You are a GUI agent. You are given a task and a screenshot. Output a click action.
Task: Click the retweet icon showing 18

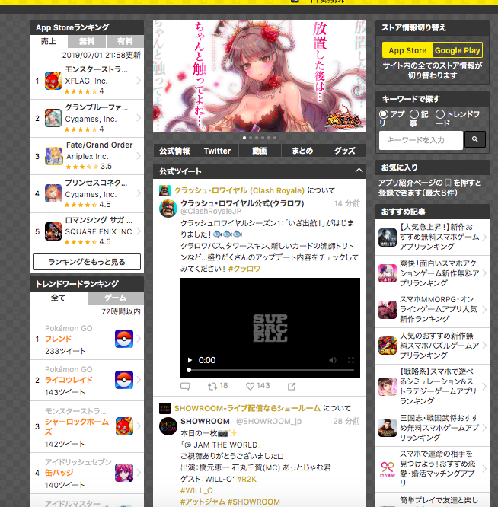211,386
